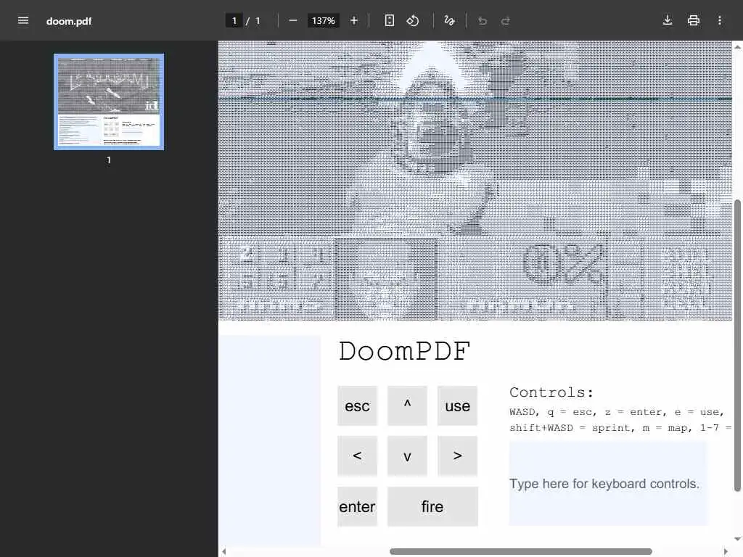Image resolution: width=743 pixels, height=557 pixels.
Task: Click the fire button
Action: tap(432, 506)
